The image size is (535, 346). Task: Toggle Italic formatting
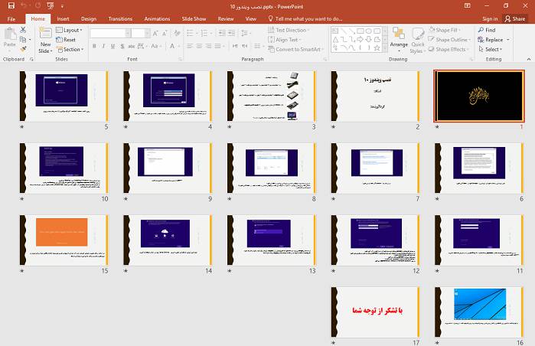point(104,46)
